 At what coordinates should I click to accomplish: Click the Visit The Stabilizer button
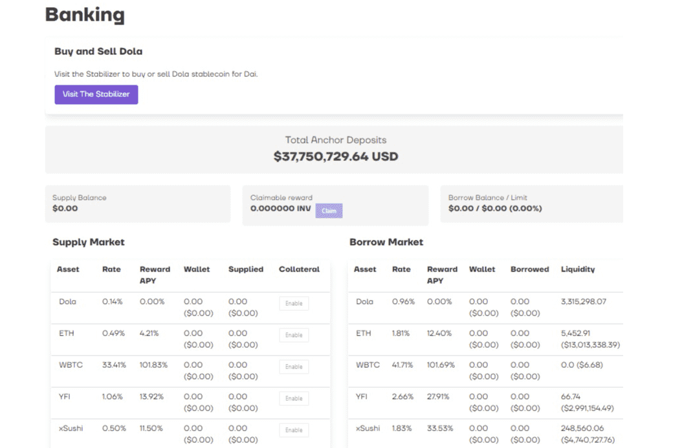tap(96, 94)
